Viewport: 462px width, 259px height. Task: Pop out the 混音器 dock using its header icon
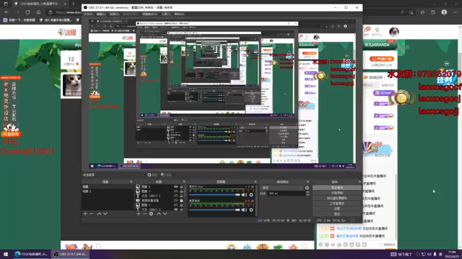[255, 182]
